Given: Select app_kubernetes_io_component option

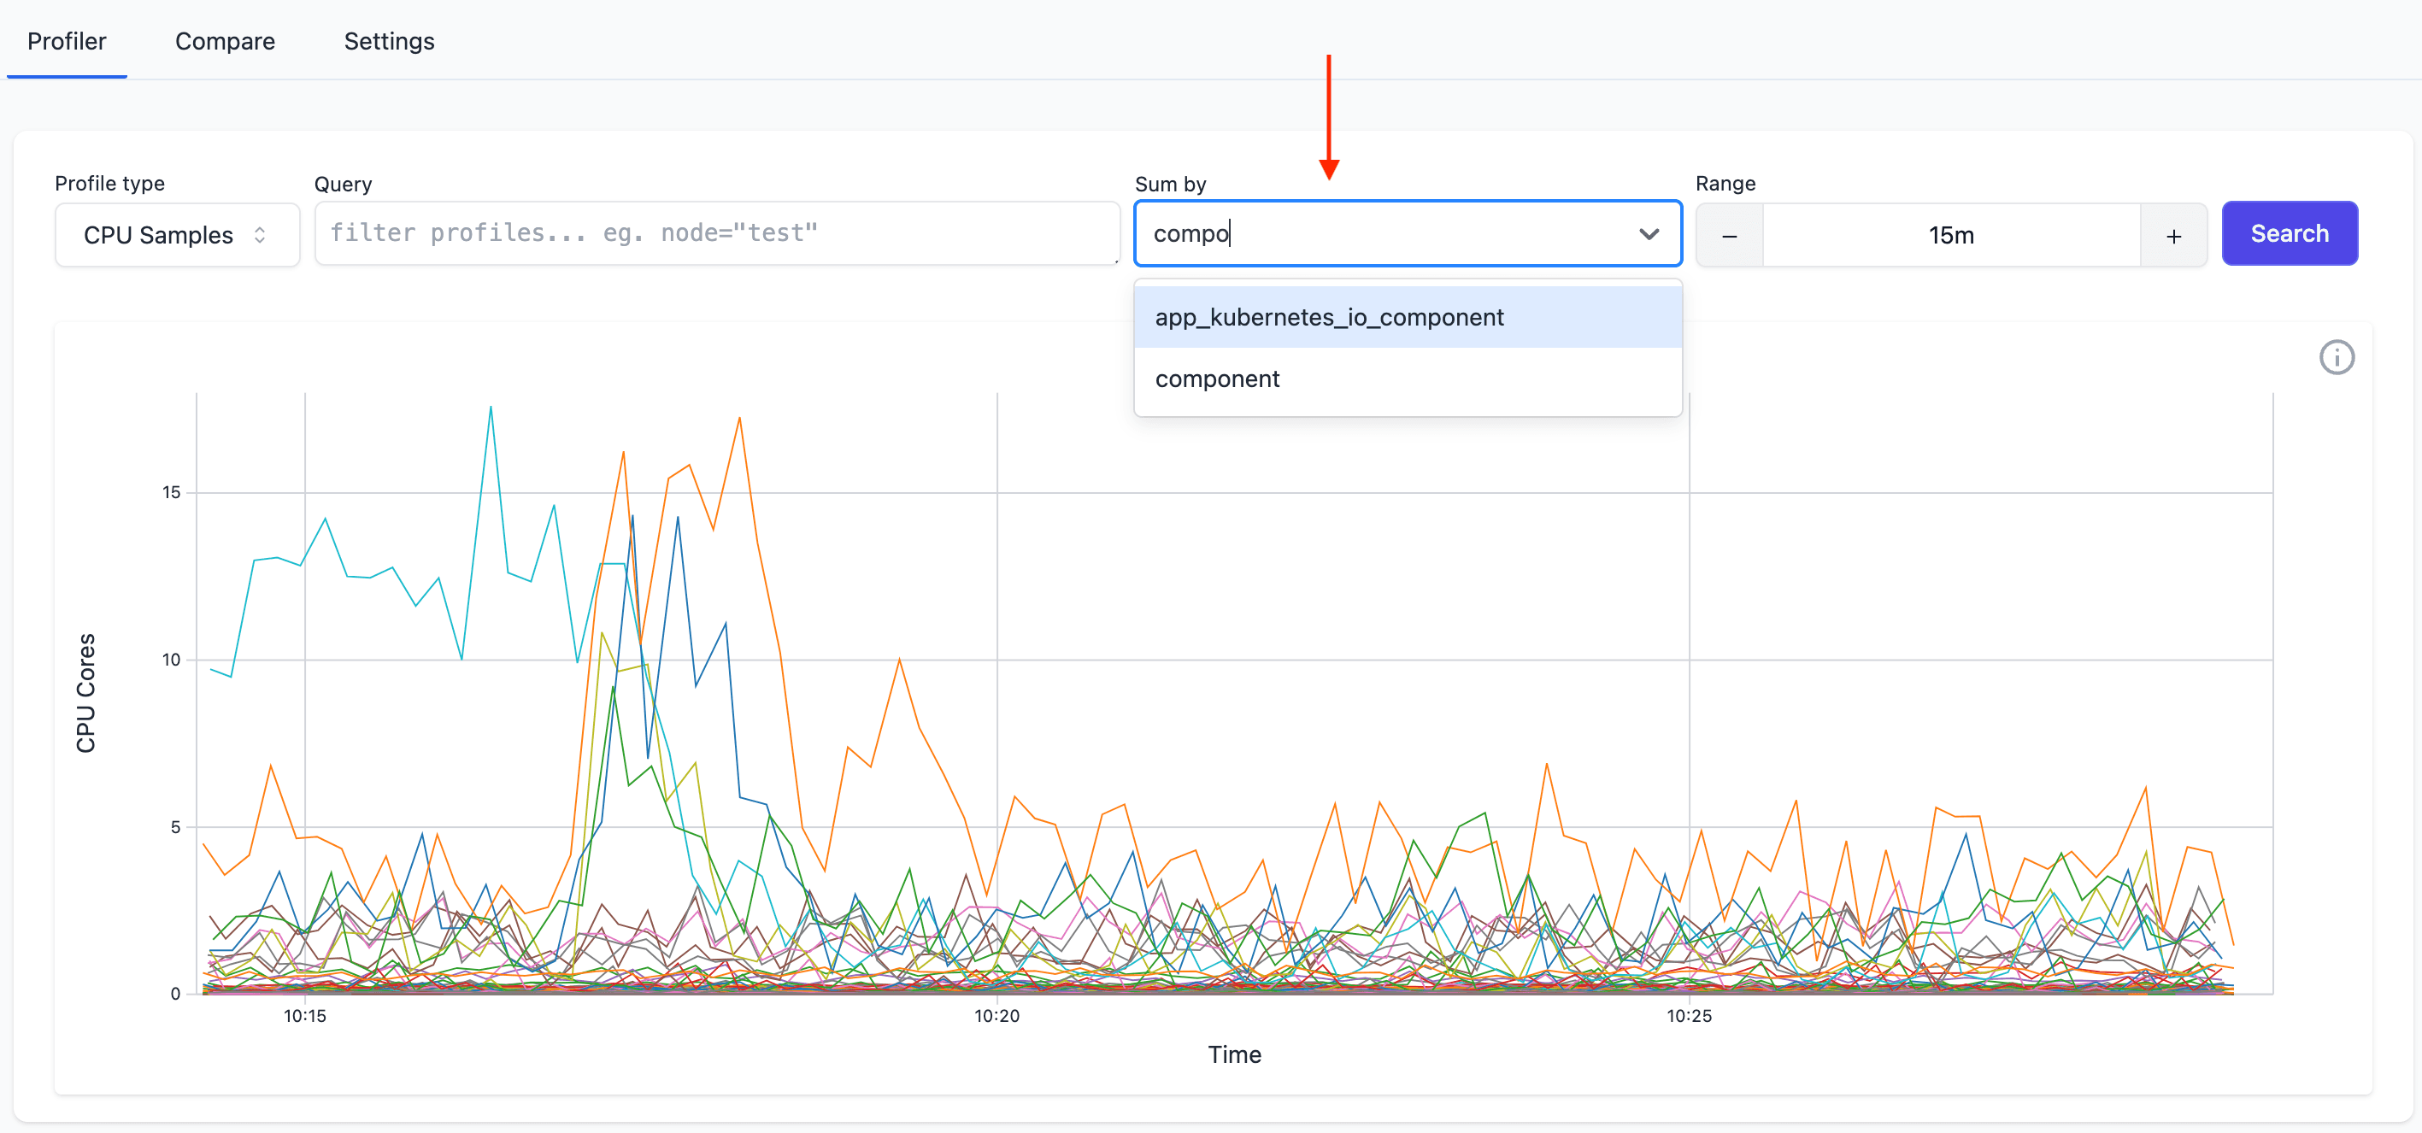Looking at the screenshot, I should 1408,318.
